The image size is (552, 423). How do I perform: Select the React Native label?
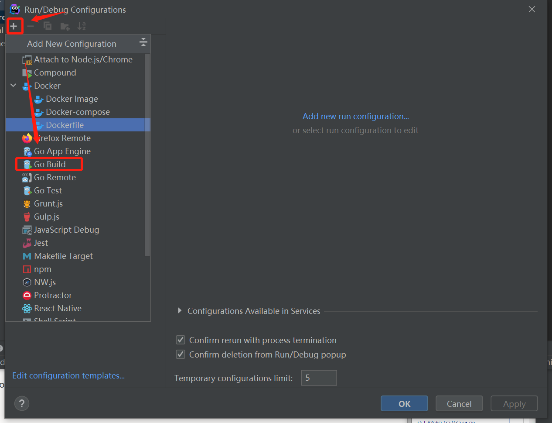[x=58, y=308]
